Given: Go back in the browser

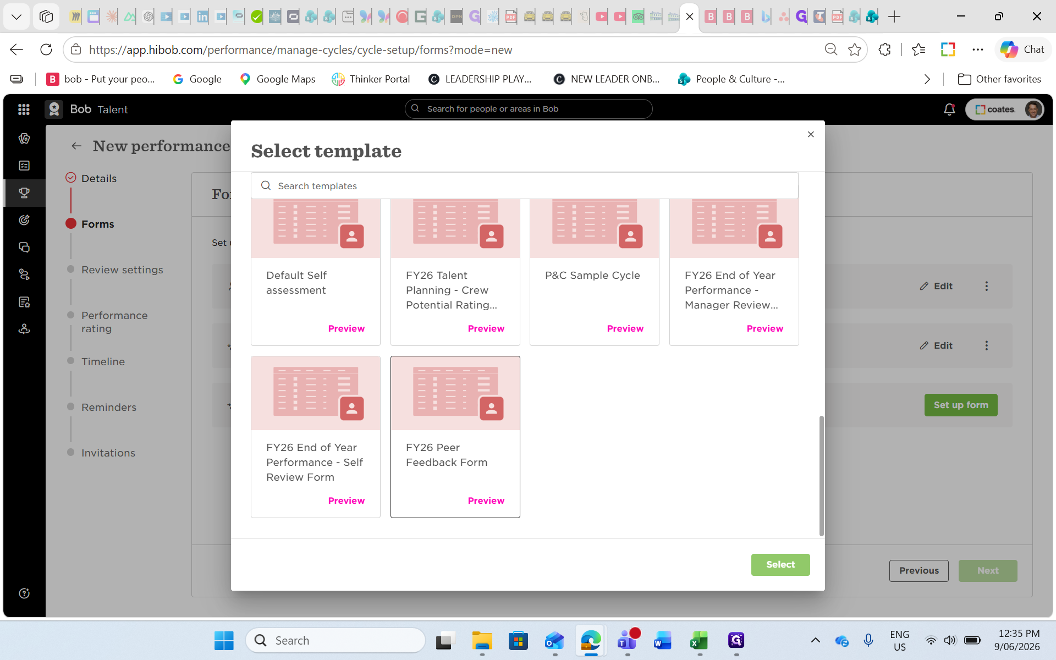Looking at the screenshot, I should coord(16,50).
